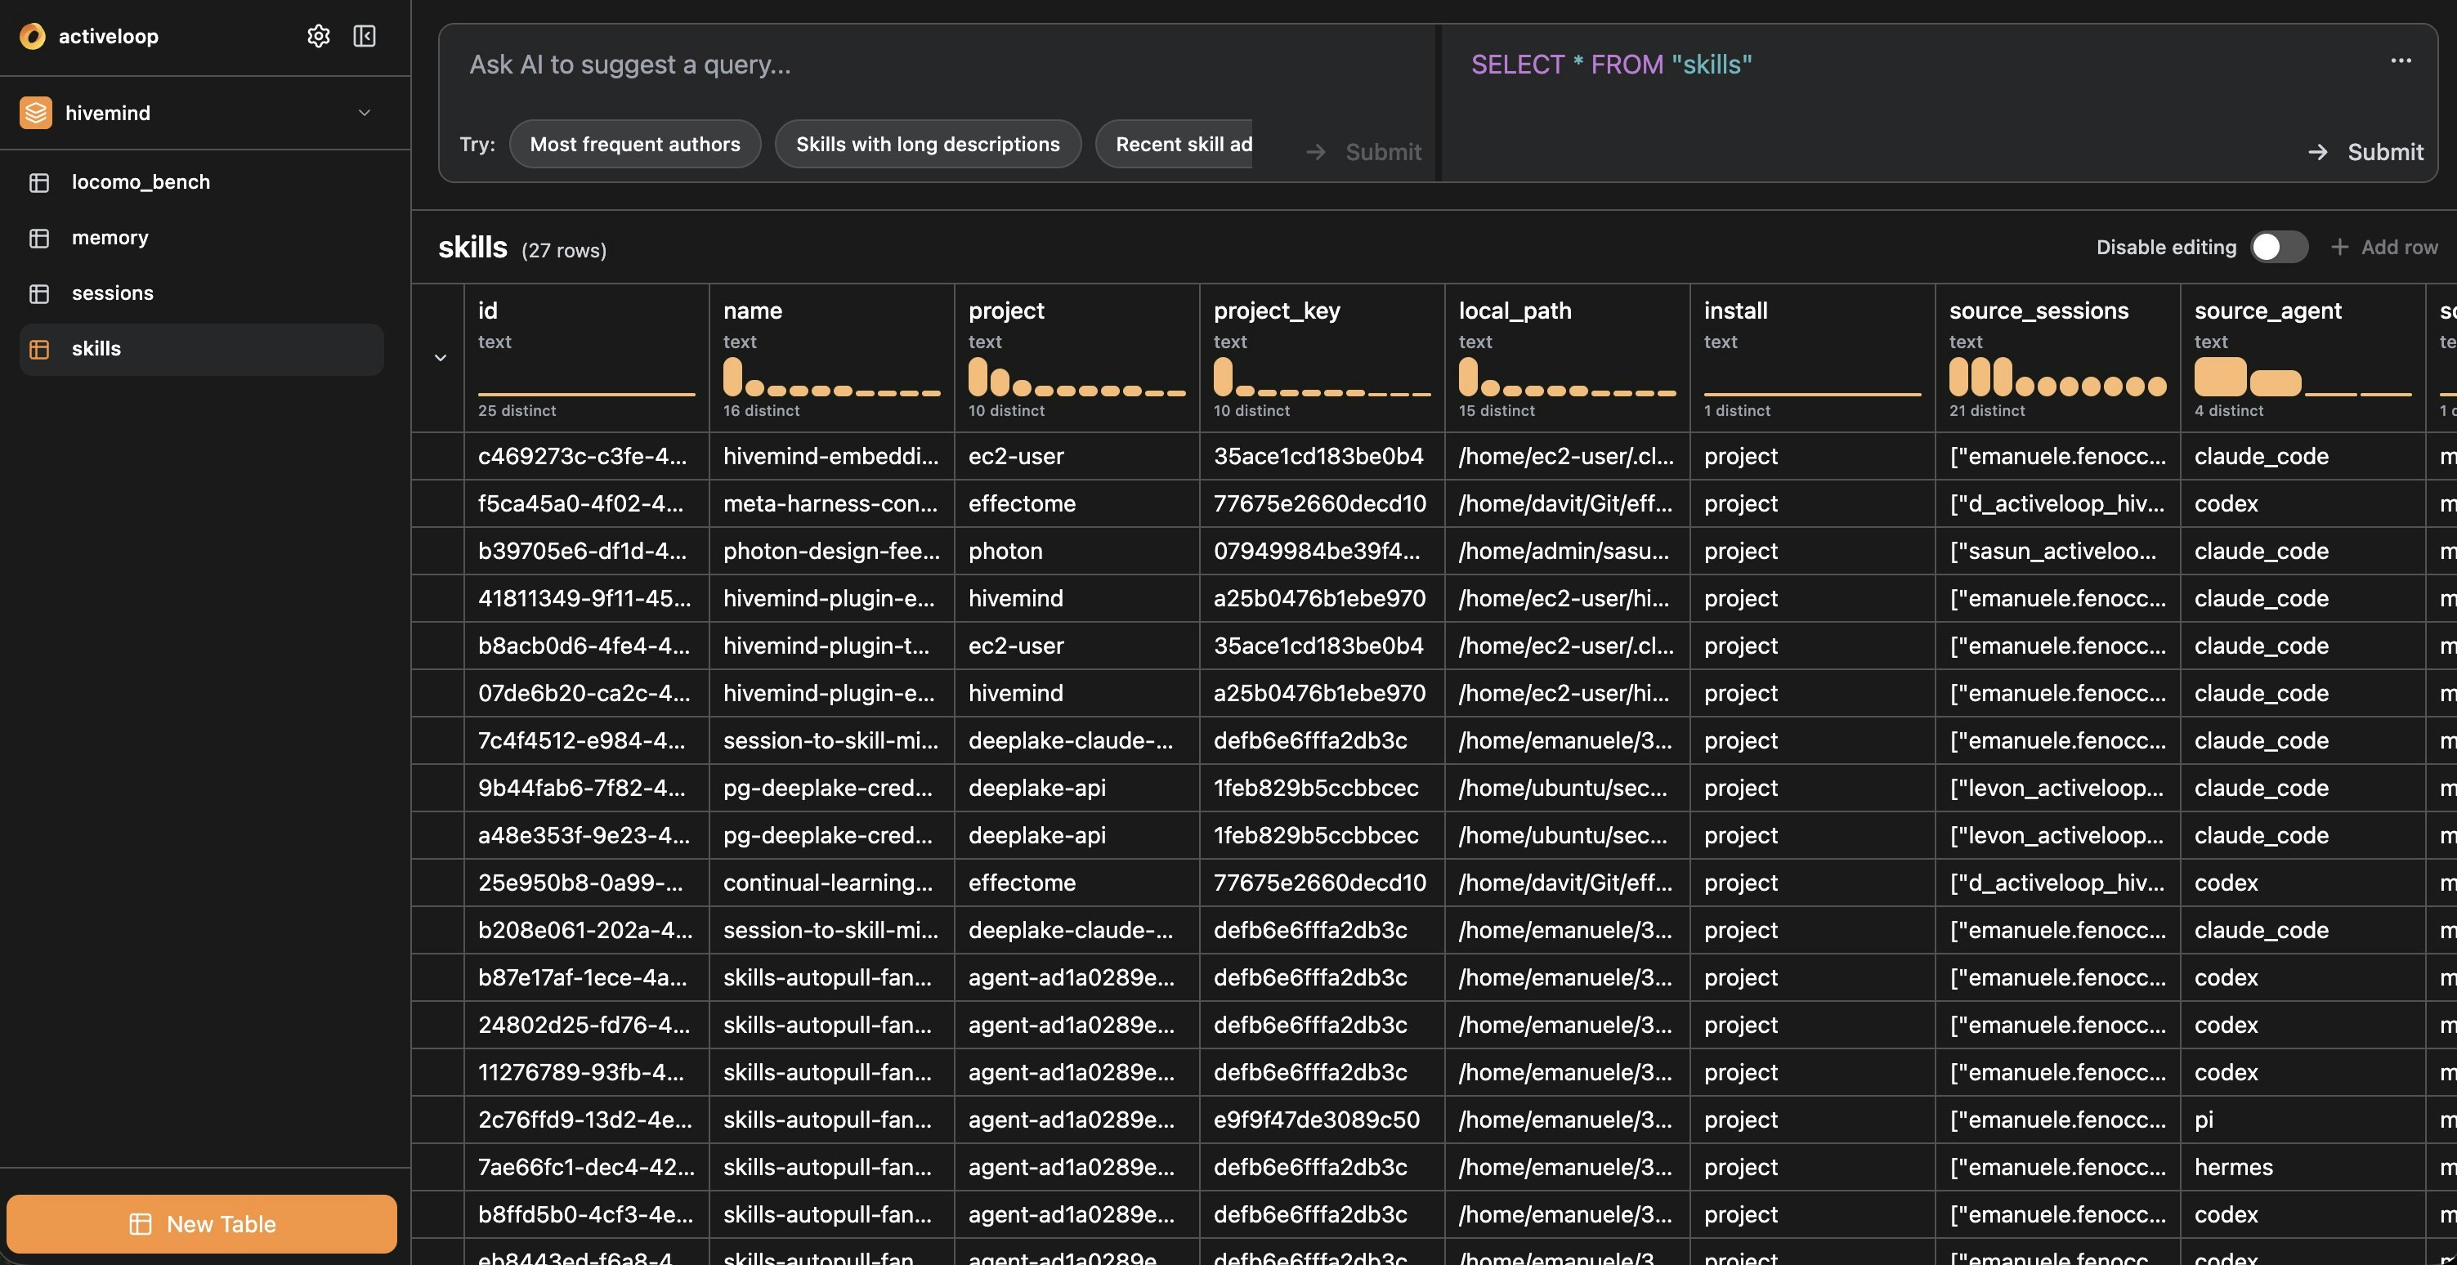The height and width of the screenshot is (1265, 2457).
Task: Click the name column header
Action: (832, 357)
